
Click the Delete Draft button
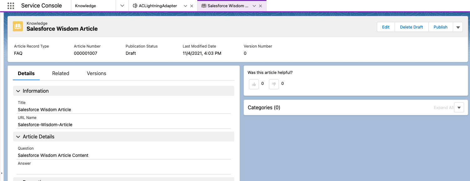point(412,27)
